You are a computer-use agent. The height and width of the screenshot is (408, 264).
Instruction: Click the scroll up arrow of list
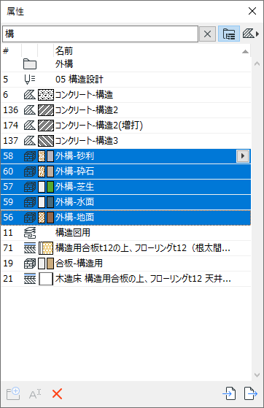[x=257, y=63]
